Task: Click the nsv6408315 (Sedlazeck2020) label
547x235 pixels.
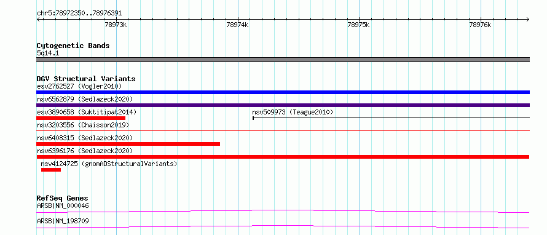Action: coord(85,138)
